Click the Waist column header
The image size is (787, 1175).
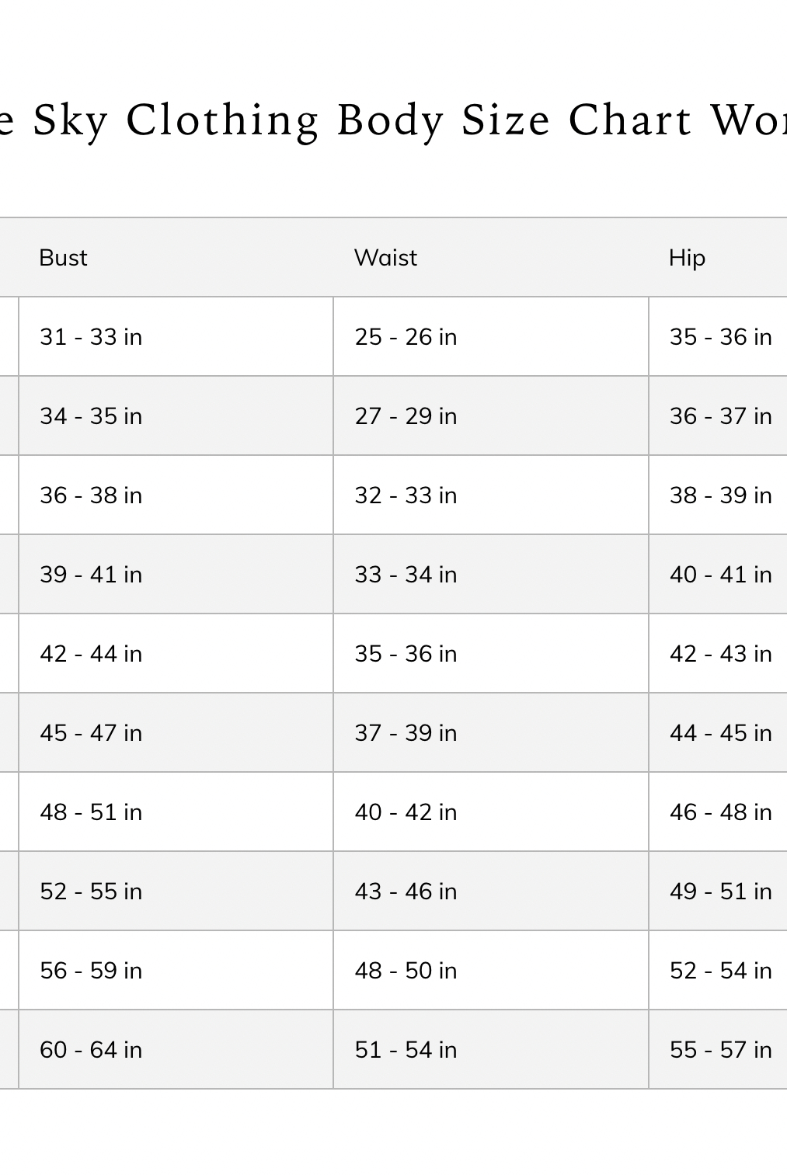(385, 258)
